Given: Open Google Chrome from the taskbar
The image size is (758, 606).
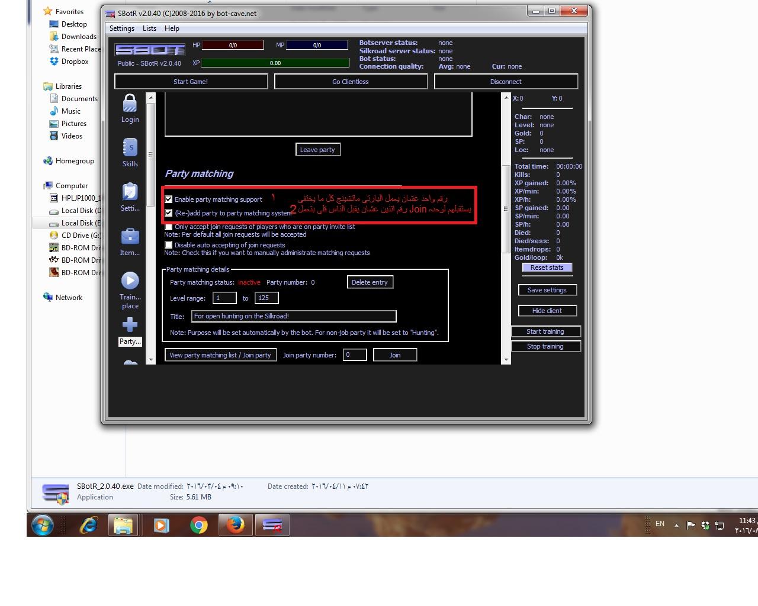Looking at the screenshot, I should (x=198, y=526).
